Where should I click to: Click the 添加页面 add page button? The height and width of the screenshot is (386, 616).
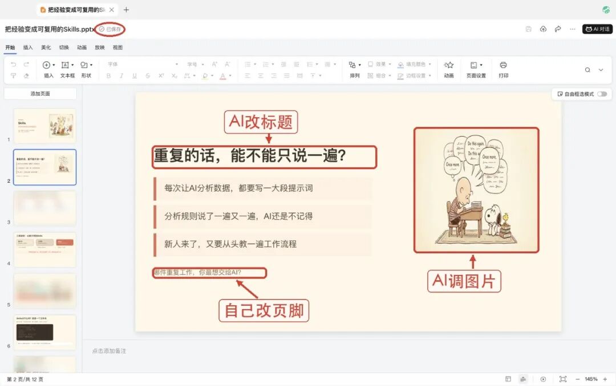(x=40, y=94)
